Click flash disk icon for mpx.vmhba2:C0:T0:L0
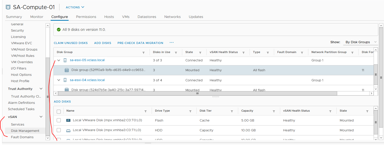The height and width of the screenshot is (145, 384). 68,120
